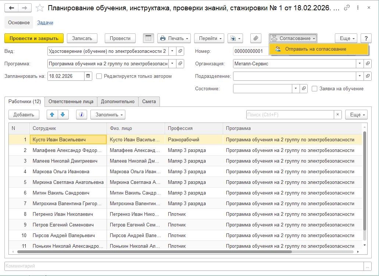
Task: Switch to the Работники (12) tab
Action: [x=25, y=102]
